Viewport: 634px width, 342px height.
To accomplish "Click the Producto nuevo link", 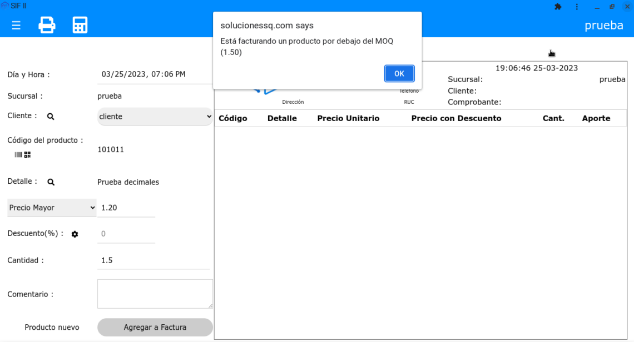I will 52,327.
